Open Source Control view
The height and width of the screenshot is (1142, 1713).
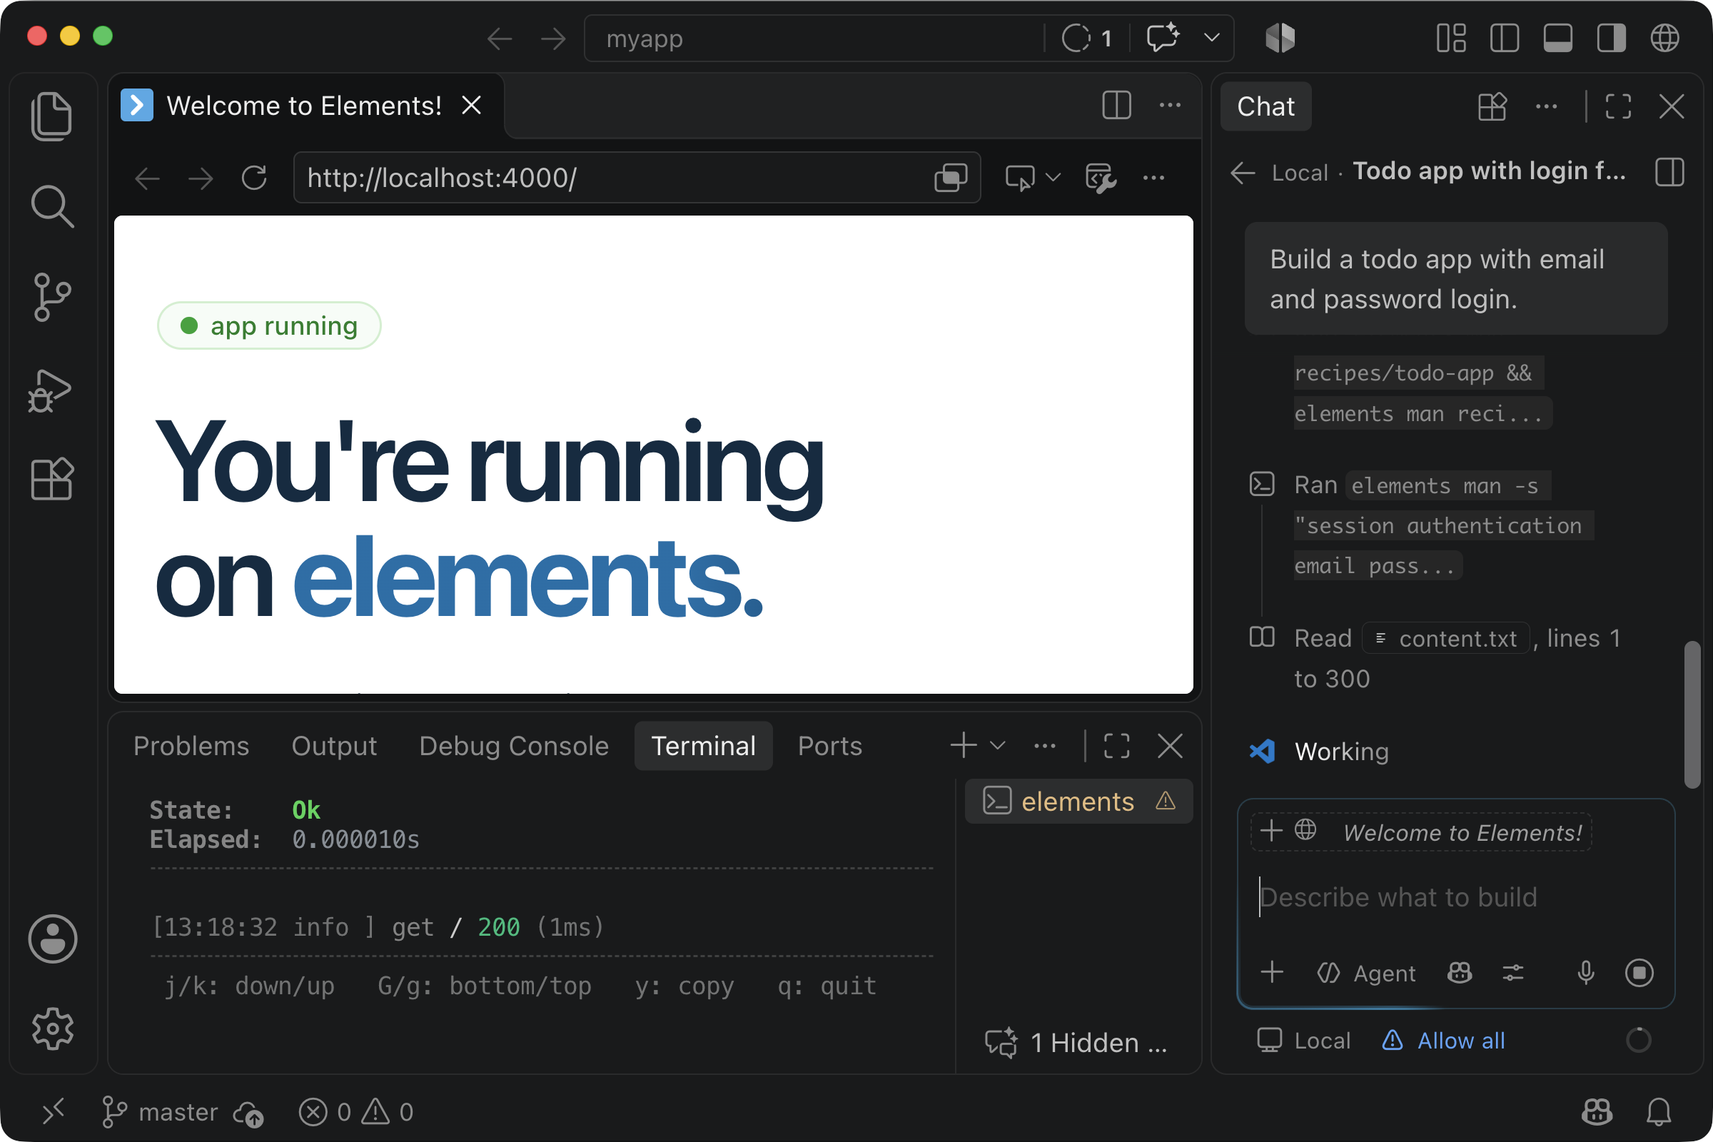(51, 297)
